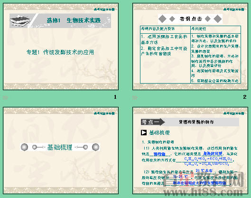Viewport: 251px width, 198px height.
Task: Click slide number 1 below the first slide
Action: click(115, 97)
